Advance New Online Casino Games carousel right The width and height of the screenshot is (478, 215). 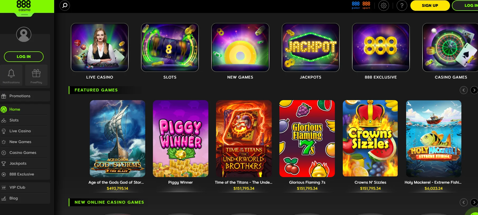coord(474,202)
